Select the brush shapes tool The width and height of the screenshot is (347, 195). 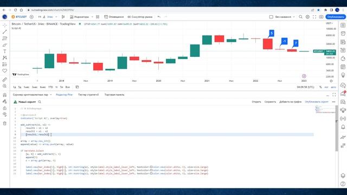point(5,45)
